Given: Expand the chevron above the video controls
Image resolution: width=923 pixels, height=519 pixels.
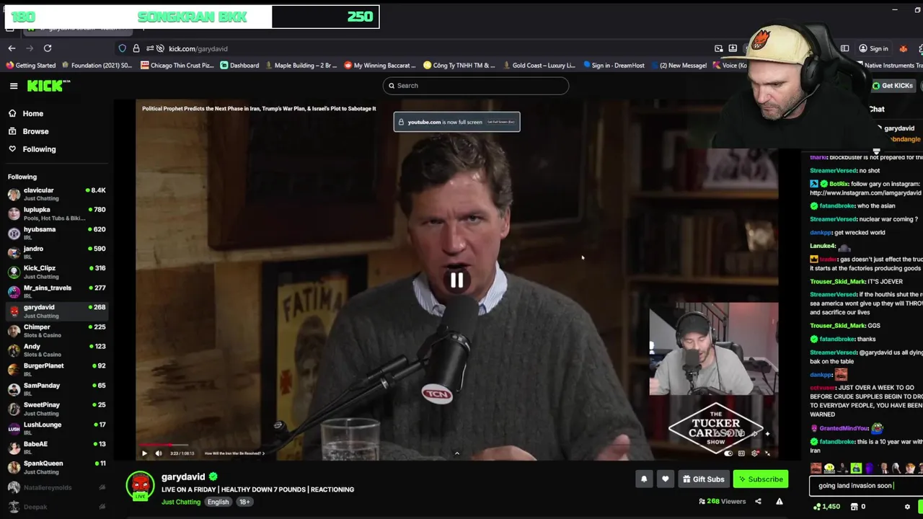Looking at the screenshot, I should coord(456,453).
